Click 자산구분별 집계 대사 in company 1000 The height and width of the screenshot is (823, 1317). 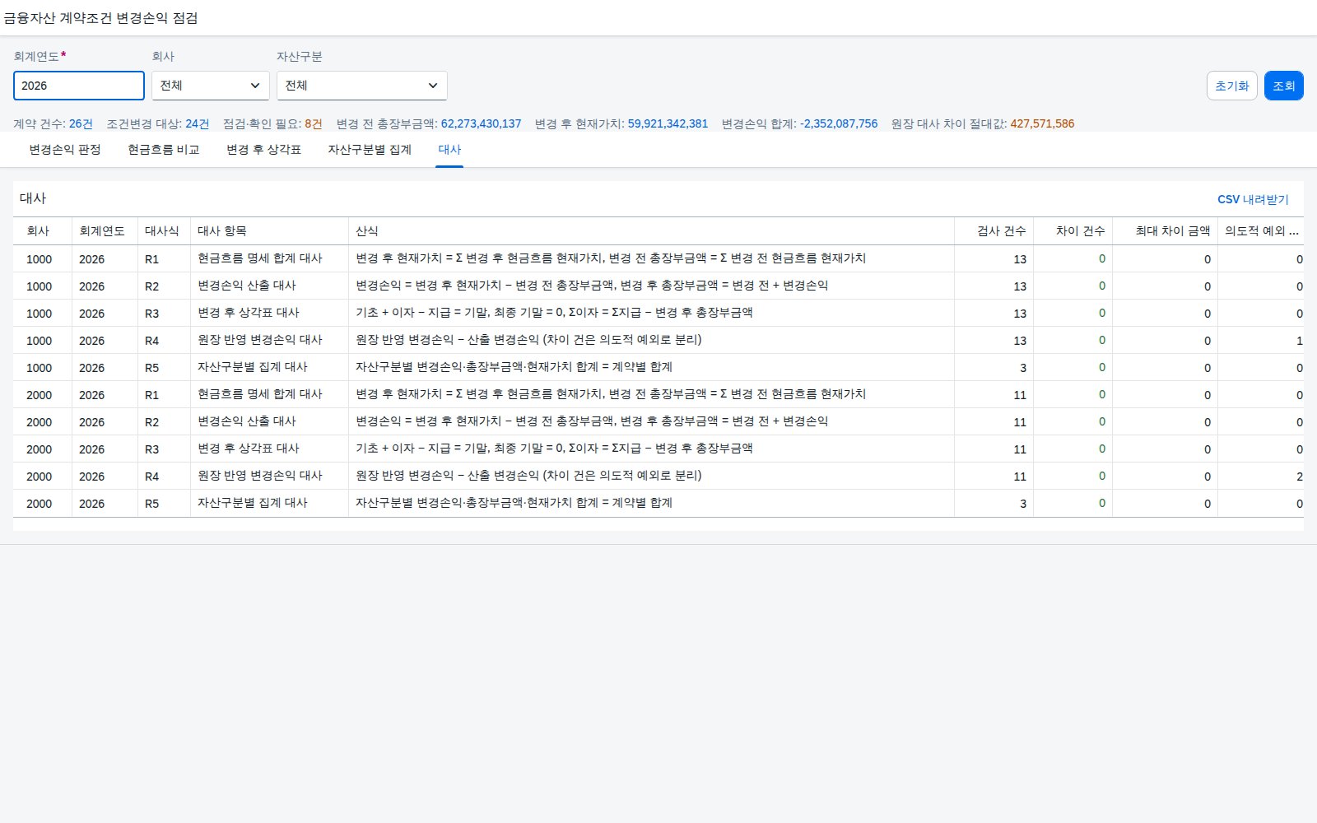[253, 367]
